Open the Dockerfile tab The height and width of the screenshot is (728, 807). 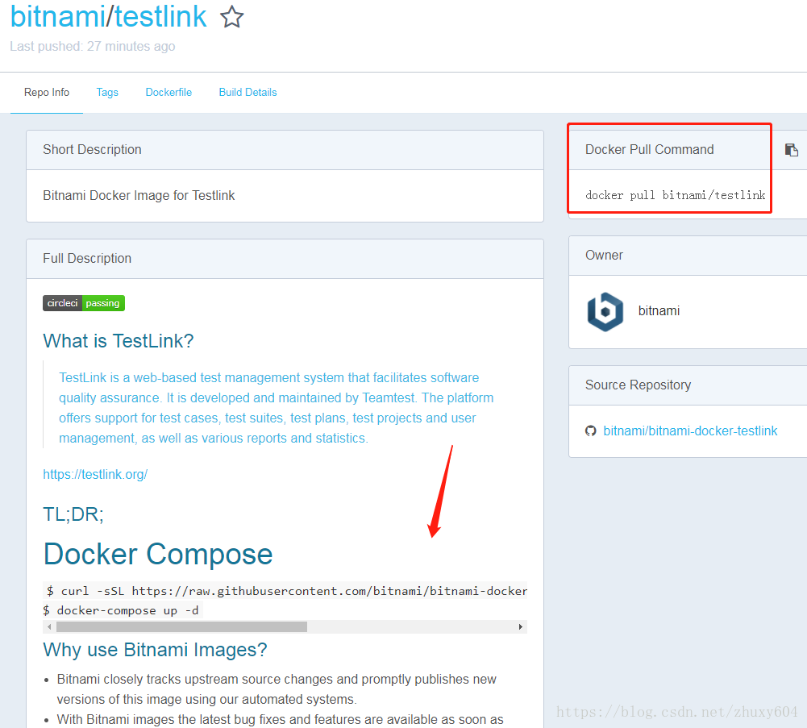coord(168,93)
